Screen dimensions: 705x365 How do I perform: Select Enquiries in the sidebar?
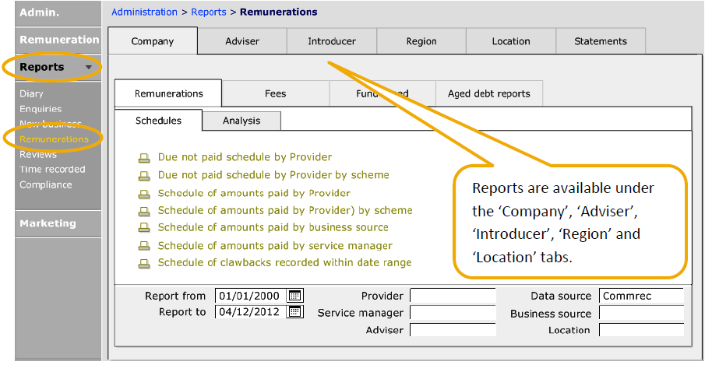click(x=41, y=109)
